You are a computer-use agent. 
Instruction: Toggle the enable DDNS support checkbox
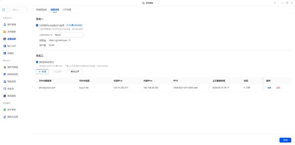coord(37,62)
